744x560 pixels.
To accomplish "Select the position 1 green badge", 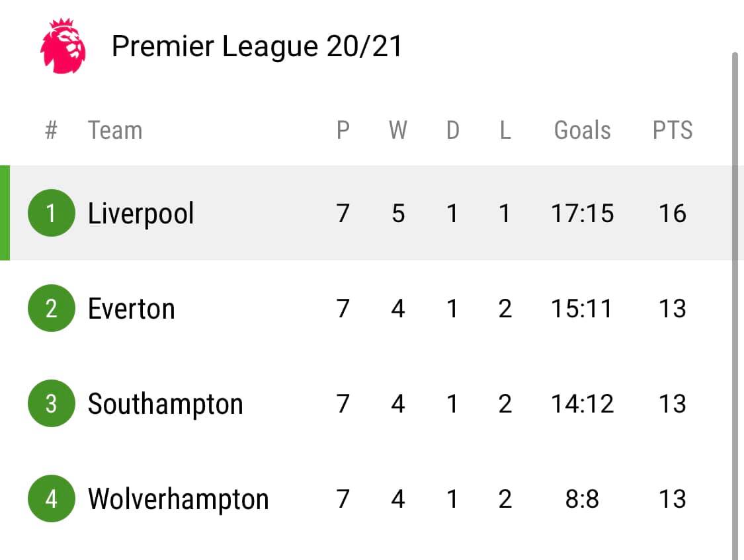I will (51, 213).
